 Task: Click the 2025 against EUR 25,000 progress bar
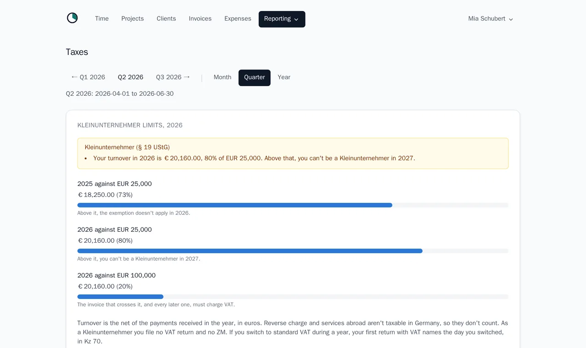pyautogui.click(x=293, y=205)
